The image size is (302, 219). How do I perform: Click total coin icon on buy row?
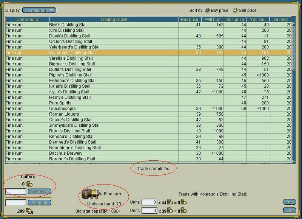pyautogui.click(x=183, y=202)
